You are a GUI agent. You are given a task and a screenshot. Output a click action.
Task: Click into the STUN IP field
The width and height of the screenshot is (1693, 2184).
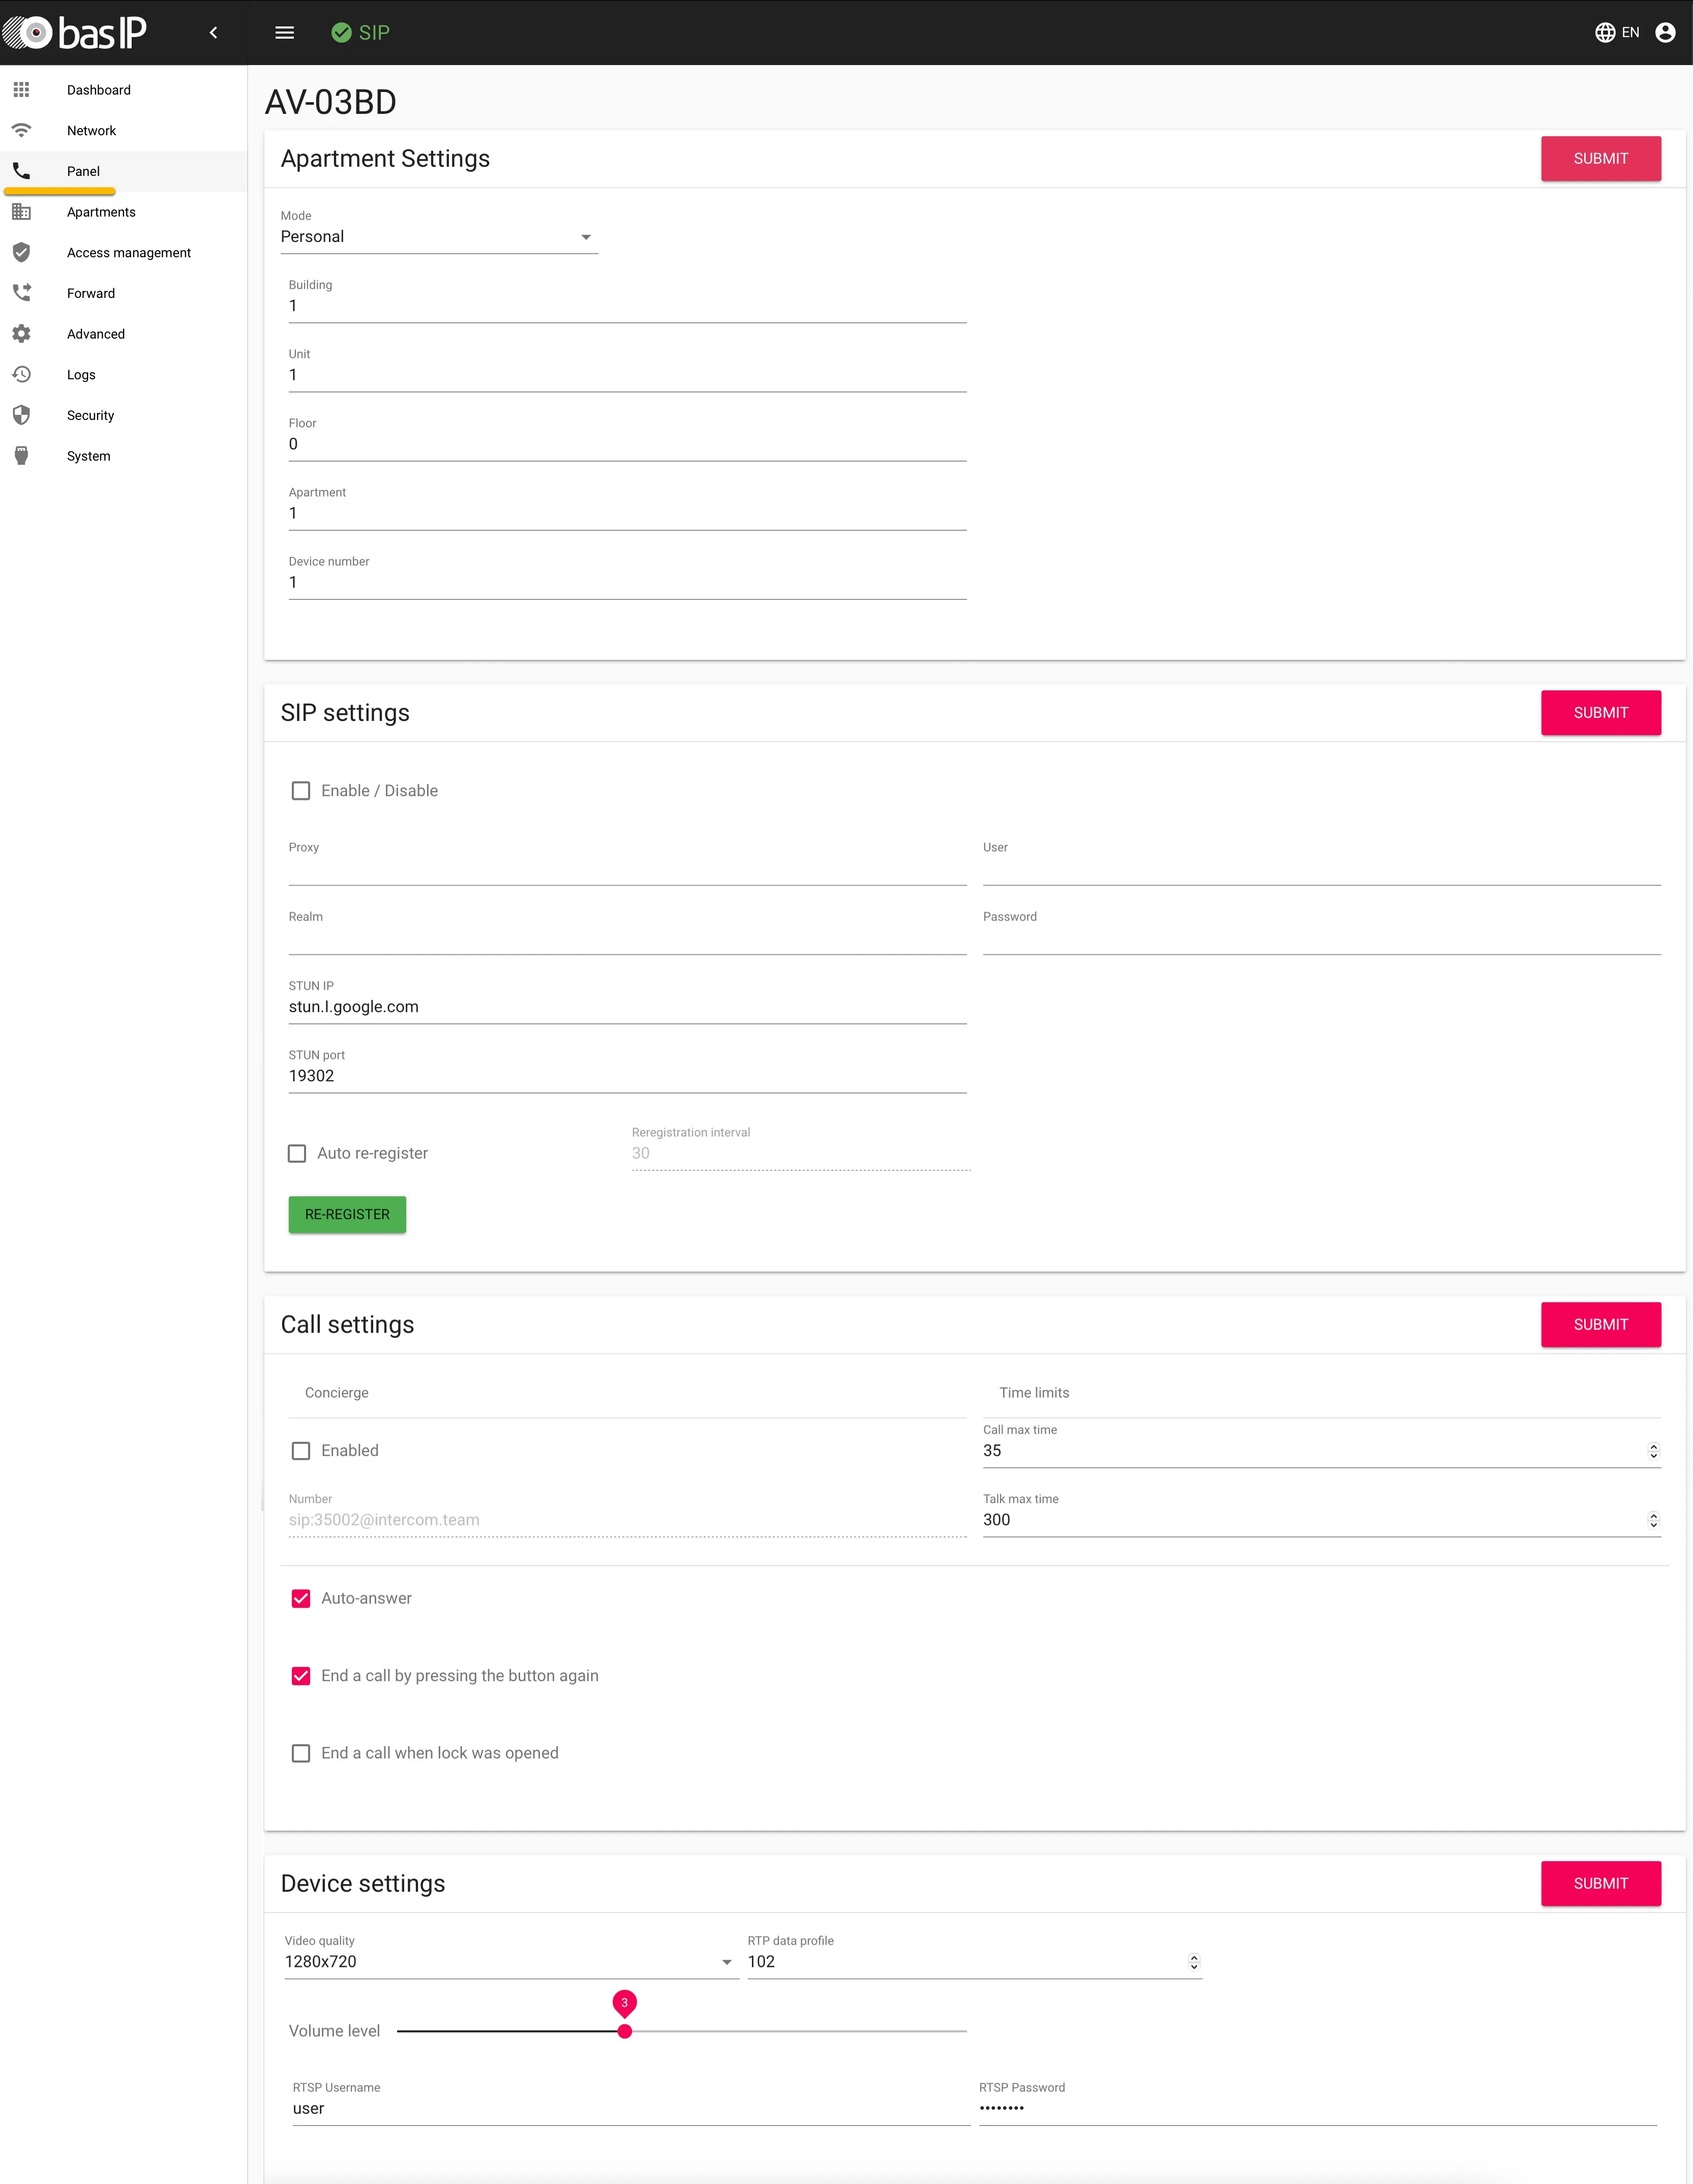coord(627,1007)
